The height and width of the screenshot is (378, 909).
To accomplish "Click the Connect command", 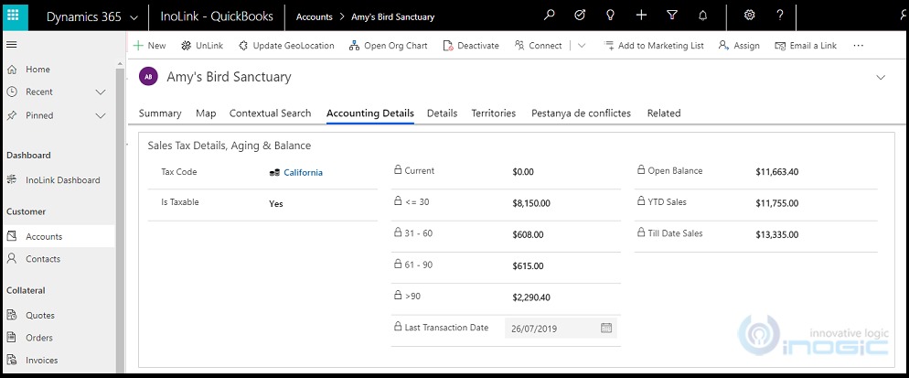I will (538, 45).
